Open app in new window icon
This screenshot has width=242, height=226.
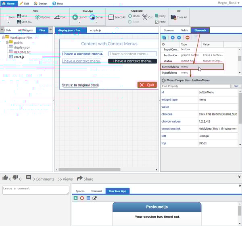coord(94,198)
